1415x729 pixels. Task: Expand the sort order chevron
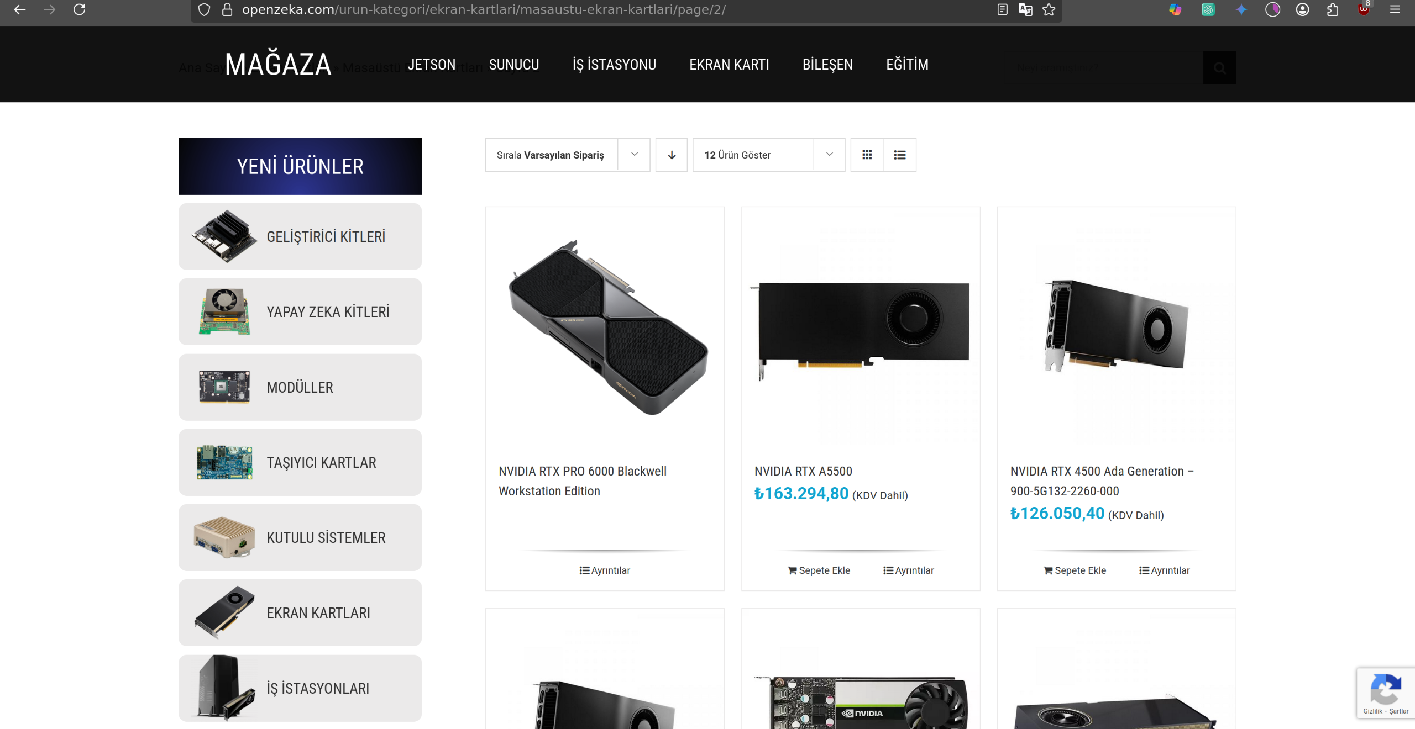tap(634, 155)
